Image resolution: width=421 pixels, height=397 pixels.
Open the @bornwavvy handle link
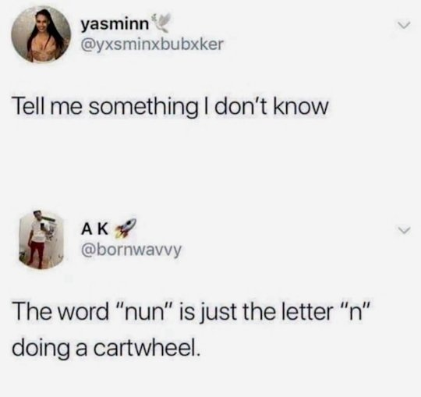(x=131, y=250)
